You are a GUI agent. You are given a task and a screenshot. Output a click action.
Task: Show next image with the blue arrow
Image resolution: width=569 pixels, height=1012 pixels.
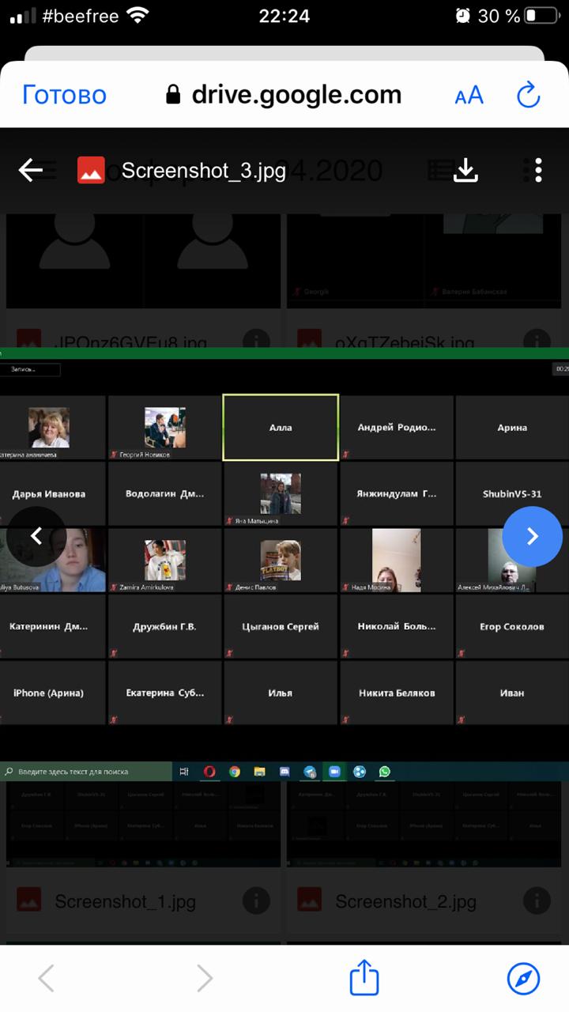[532, 537]
